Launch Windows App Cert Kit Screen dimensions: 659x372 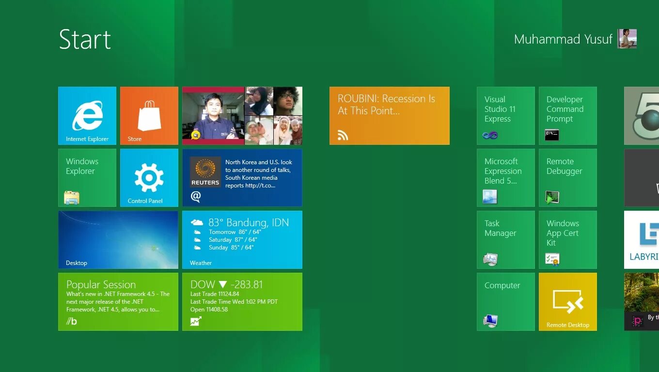click(568, 240)
